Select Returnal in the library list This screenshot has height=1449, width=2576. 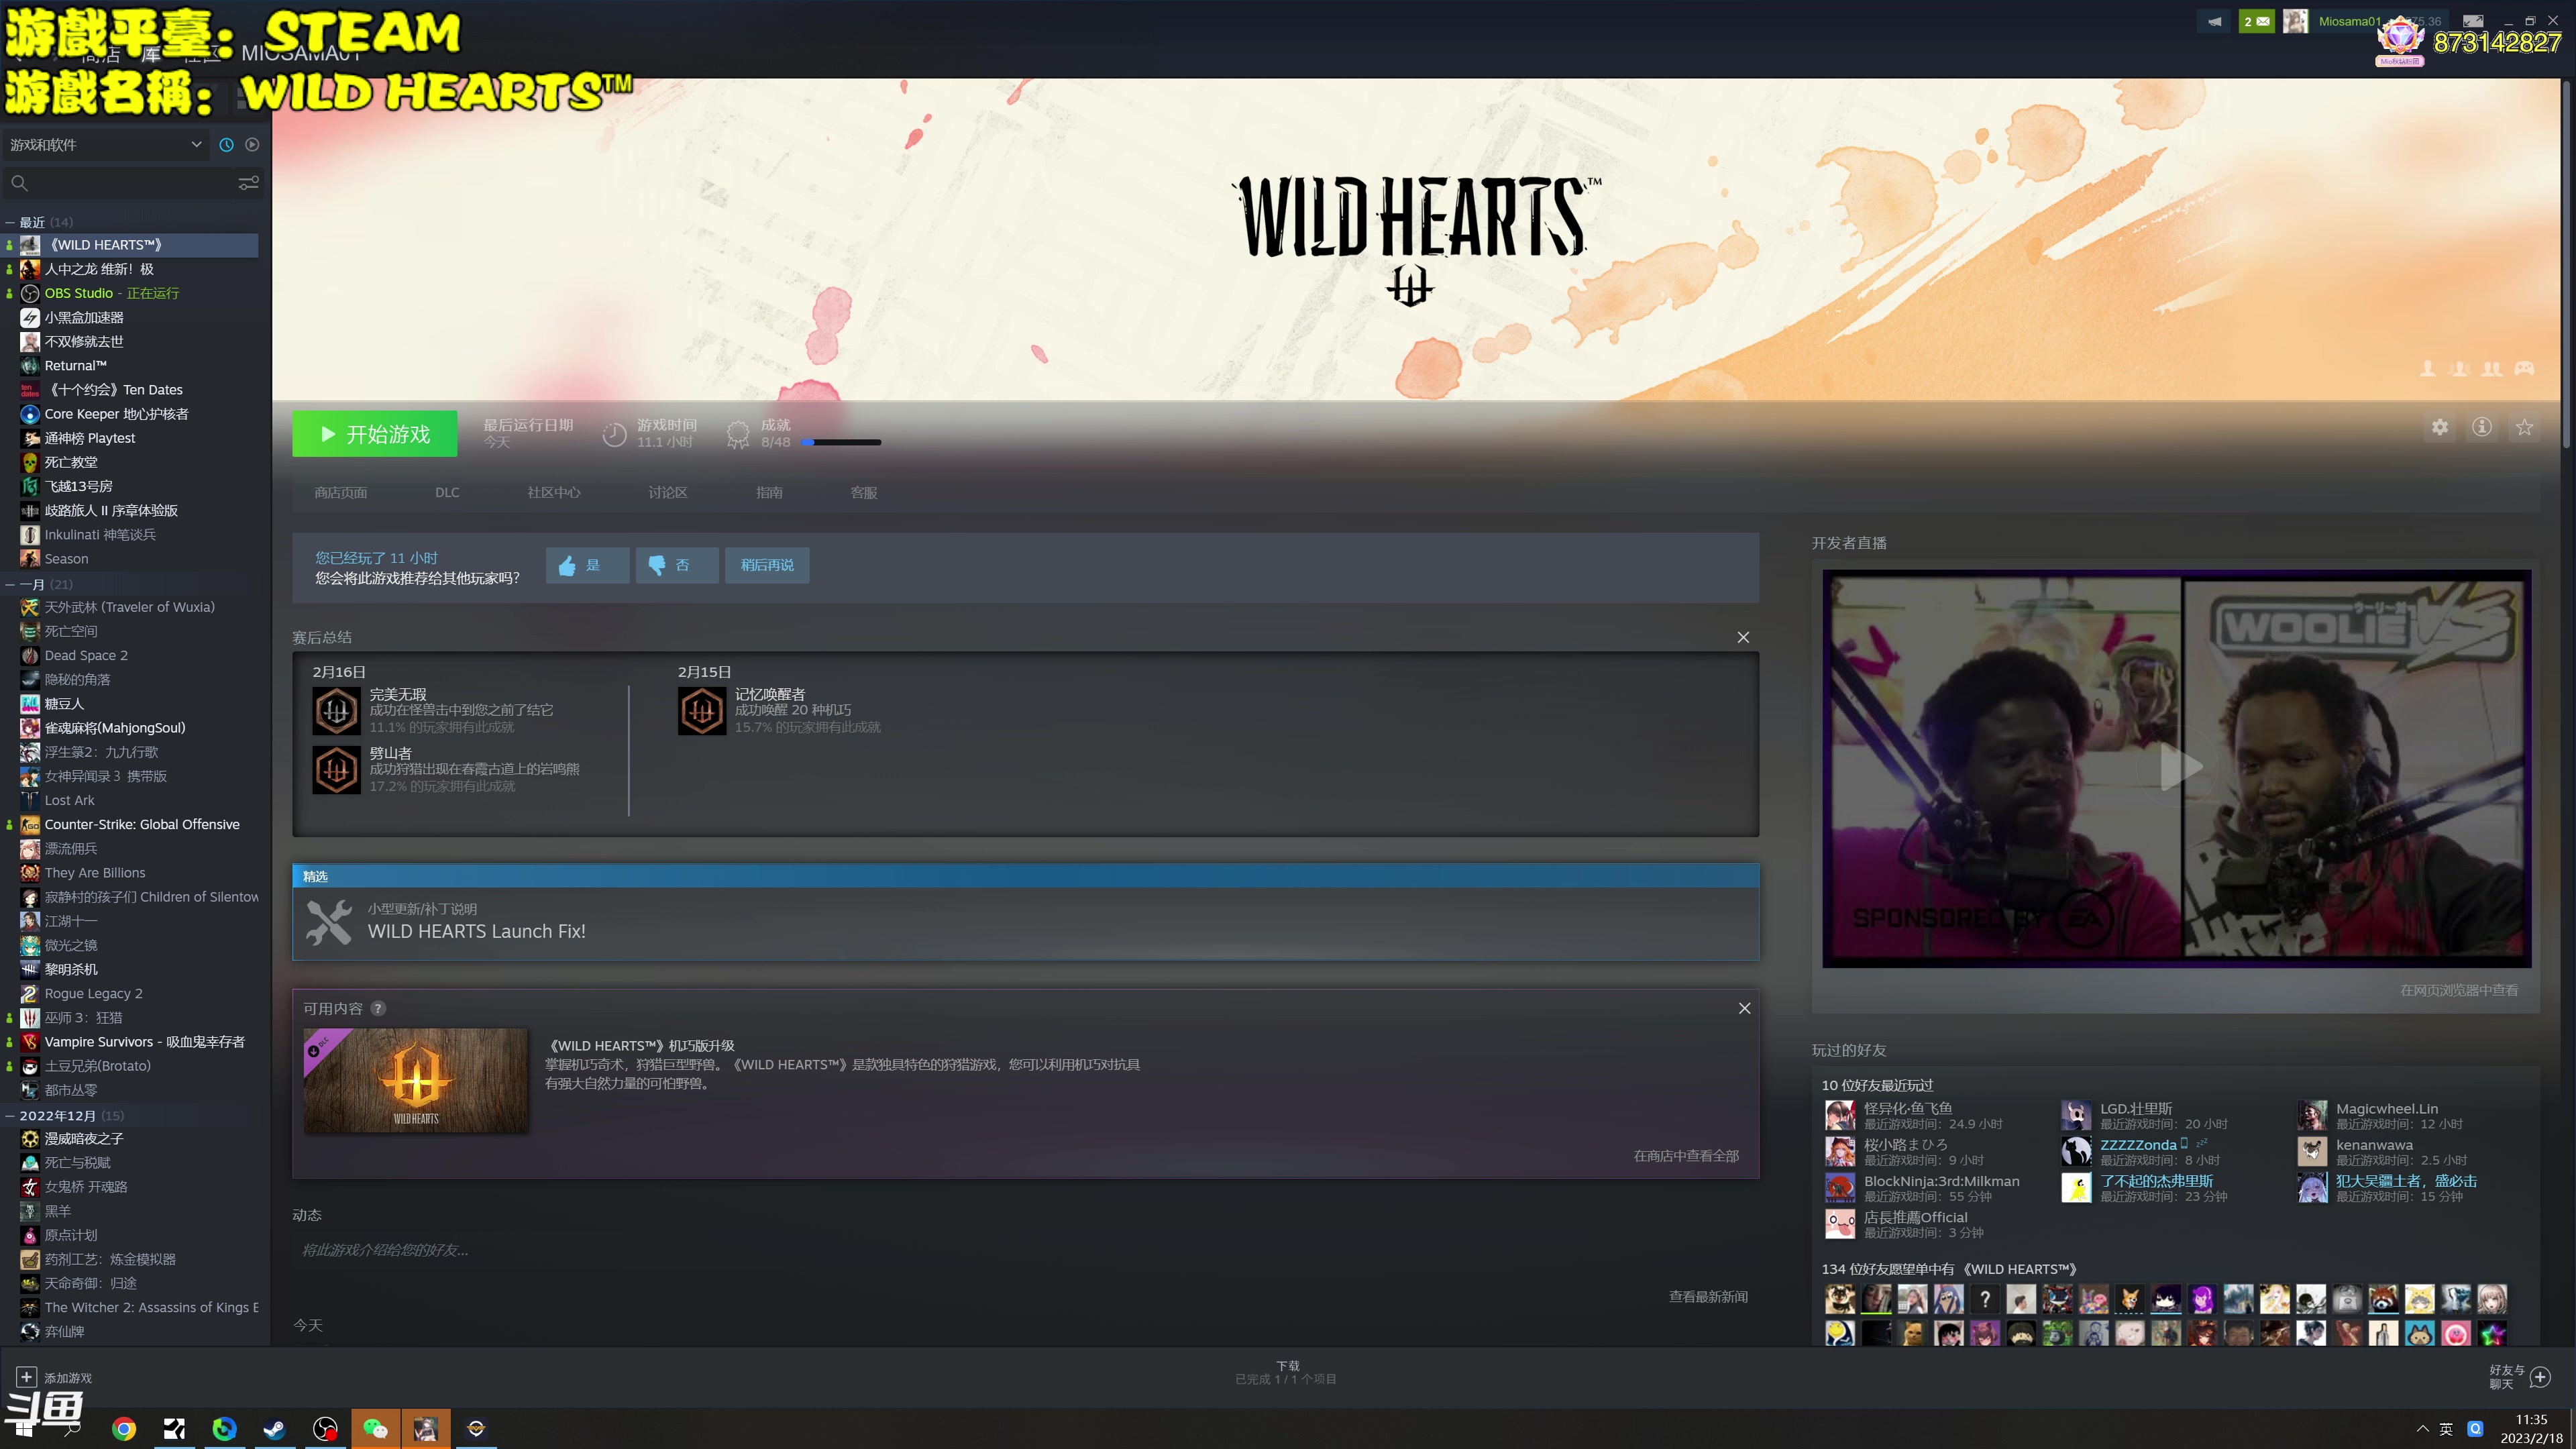[x=130, y=365]
